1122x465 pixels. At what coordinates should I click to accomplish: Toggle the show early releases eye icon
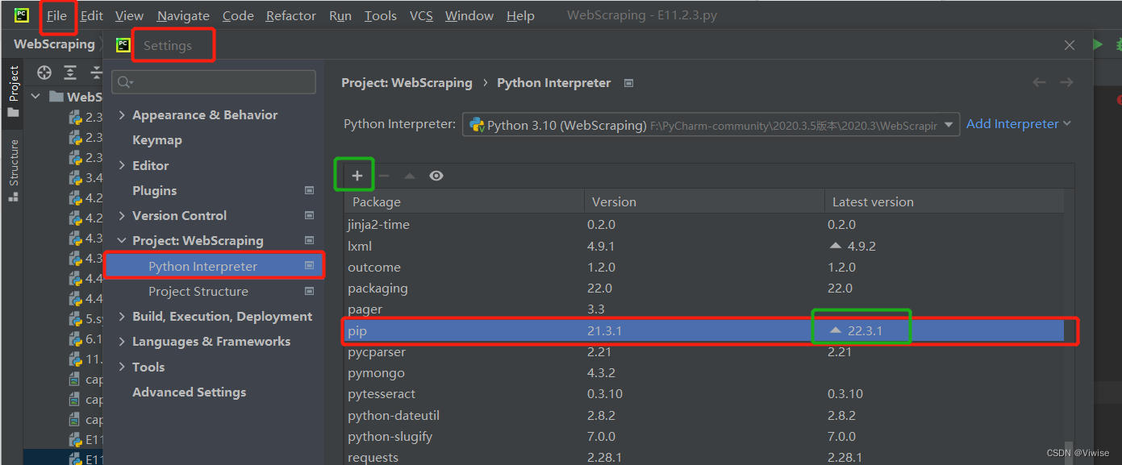[x=436, y=176]
